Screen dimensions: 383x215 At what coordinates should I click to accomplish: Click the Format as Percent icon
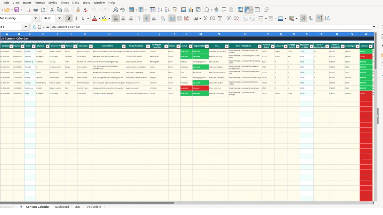point(205,18)
